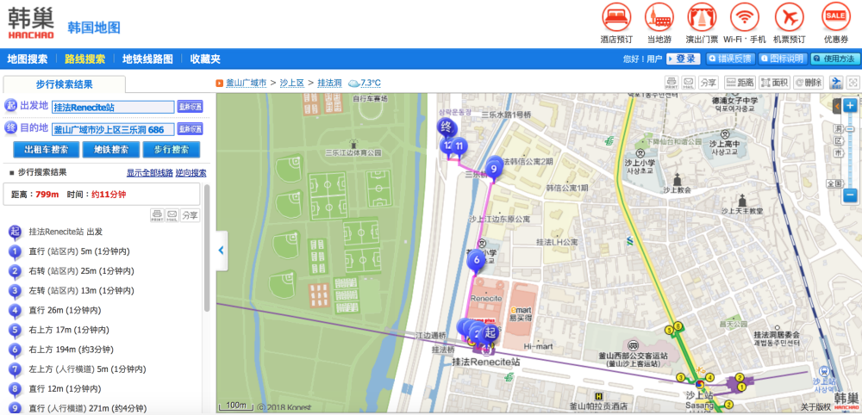This screenshot has width=862, height=415.
Task: Toggle the fullscreen map icon
Action: [x=853, y=83]
